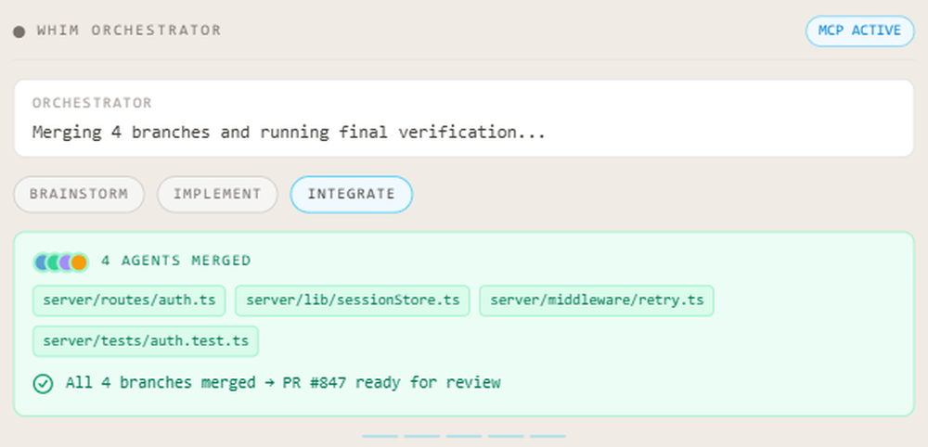
Task: Select the BRAINSTORM stage pill
Action: click(x=79, y=195)
